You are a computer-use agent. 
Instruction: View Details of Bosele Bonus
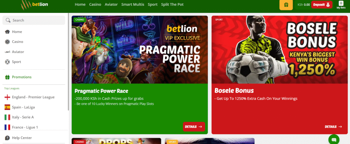[x=333, y=127]
